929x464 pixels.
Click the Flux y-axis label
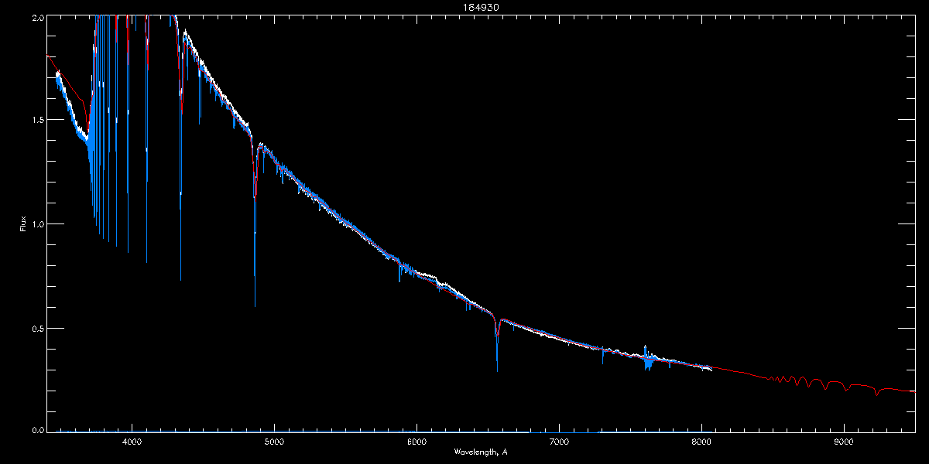(23, 223)
